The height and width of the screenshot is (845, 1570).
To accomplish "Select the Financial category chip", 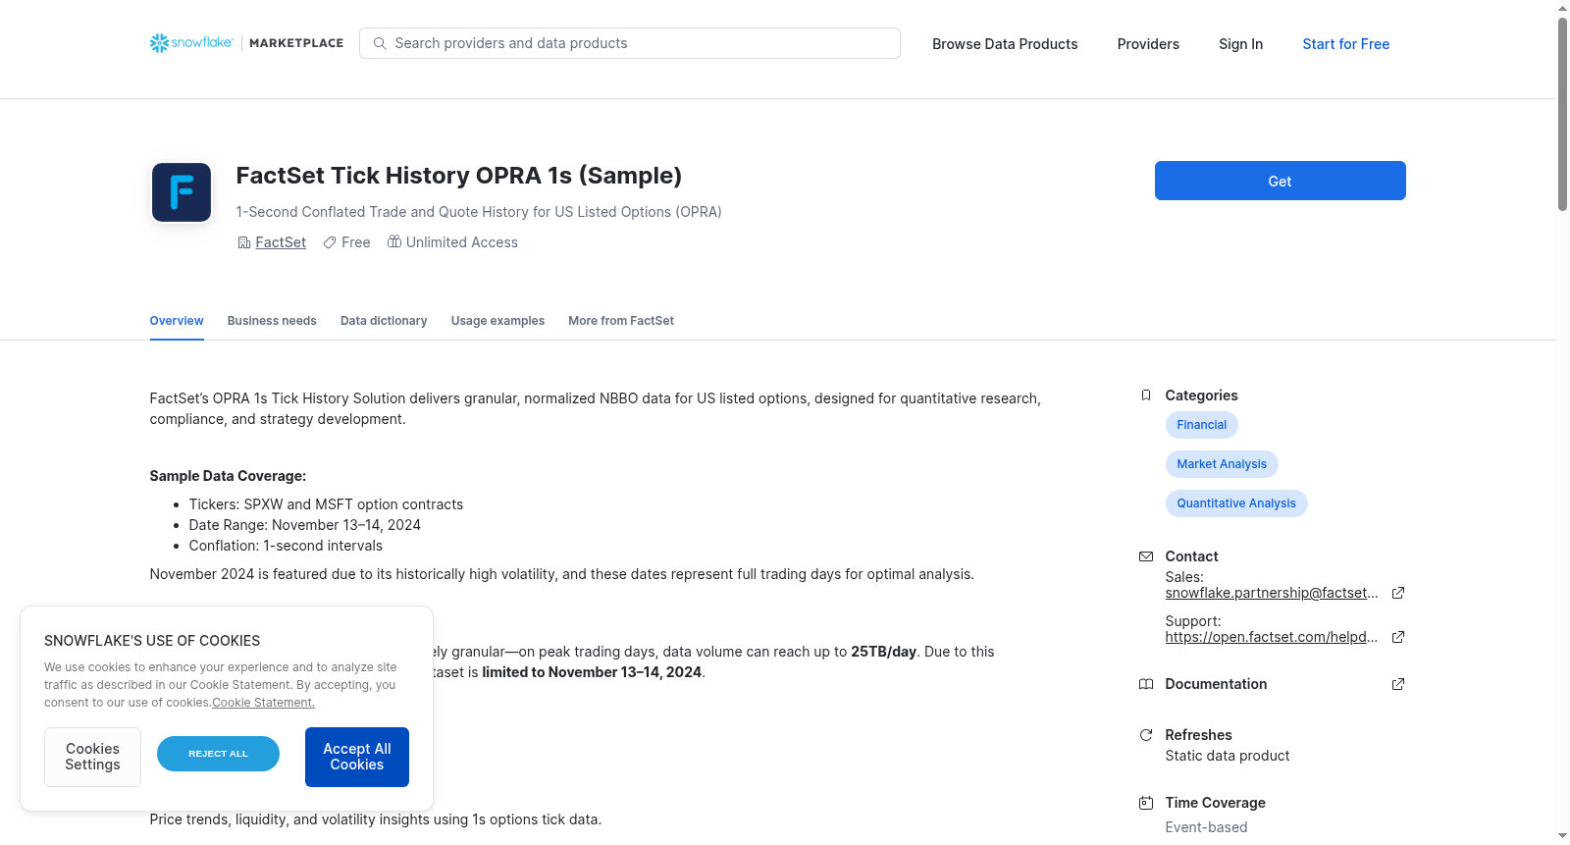I will click(x=1201, y=425).
